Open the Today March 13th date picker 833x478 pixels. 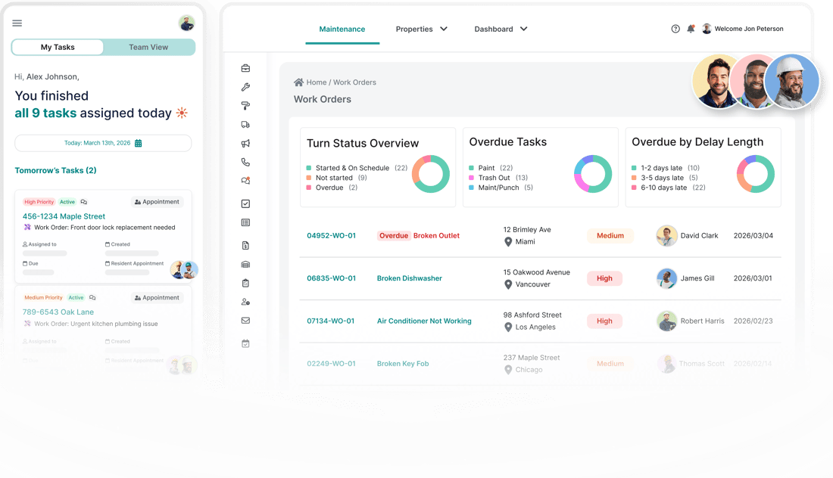[103, 143]
